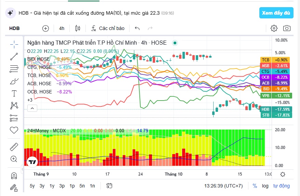This screenshot has width=300, height=196.
Task: Select the trend line drawing tool
Action: (14, 57)
